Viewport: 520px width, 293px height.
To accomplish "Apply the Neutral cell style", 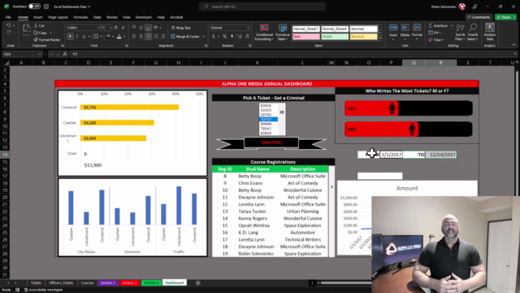I will (x=363, y=37).
